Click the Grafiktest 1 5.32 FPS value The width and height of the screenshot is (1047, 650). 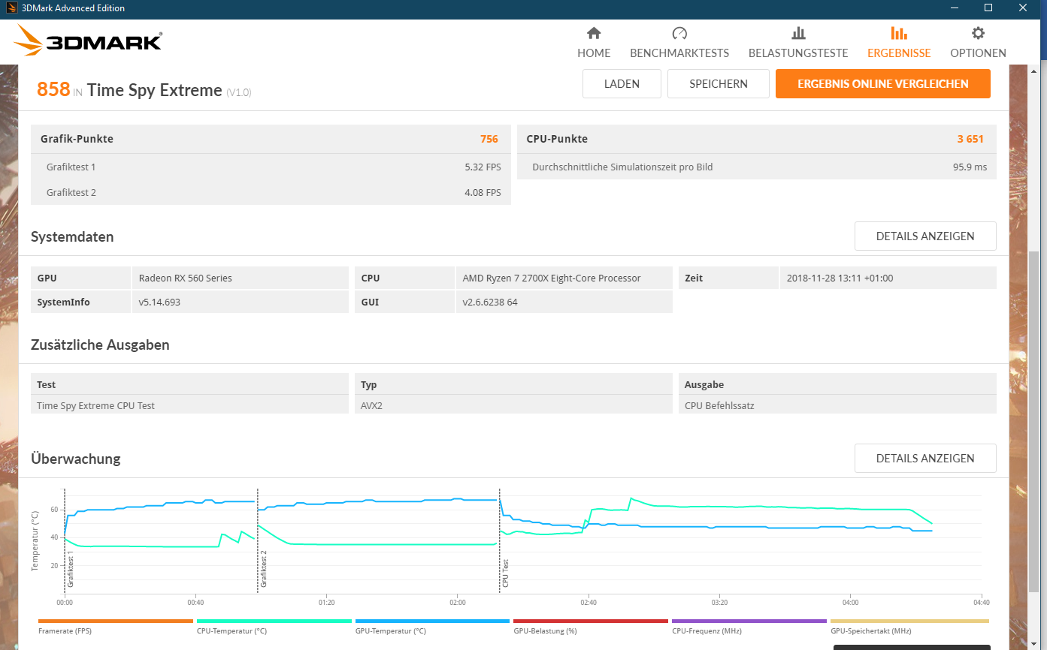click(483, 167)
